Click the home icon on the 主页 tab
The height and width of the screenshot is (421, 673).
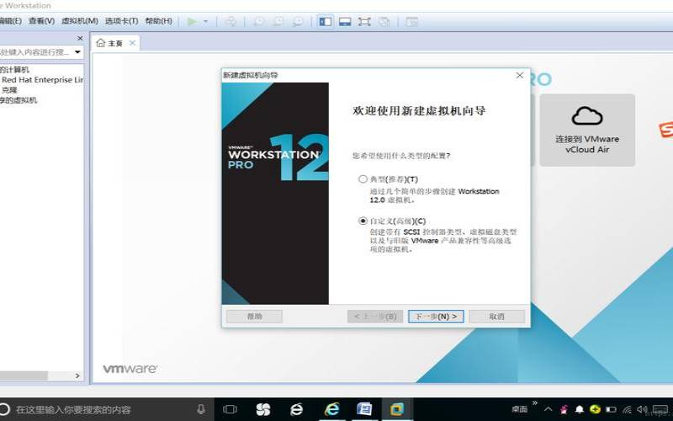[100, 43]
